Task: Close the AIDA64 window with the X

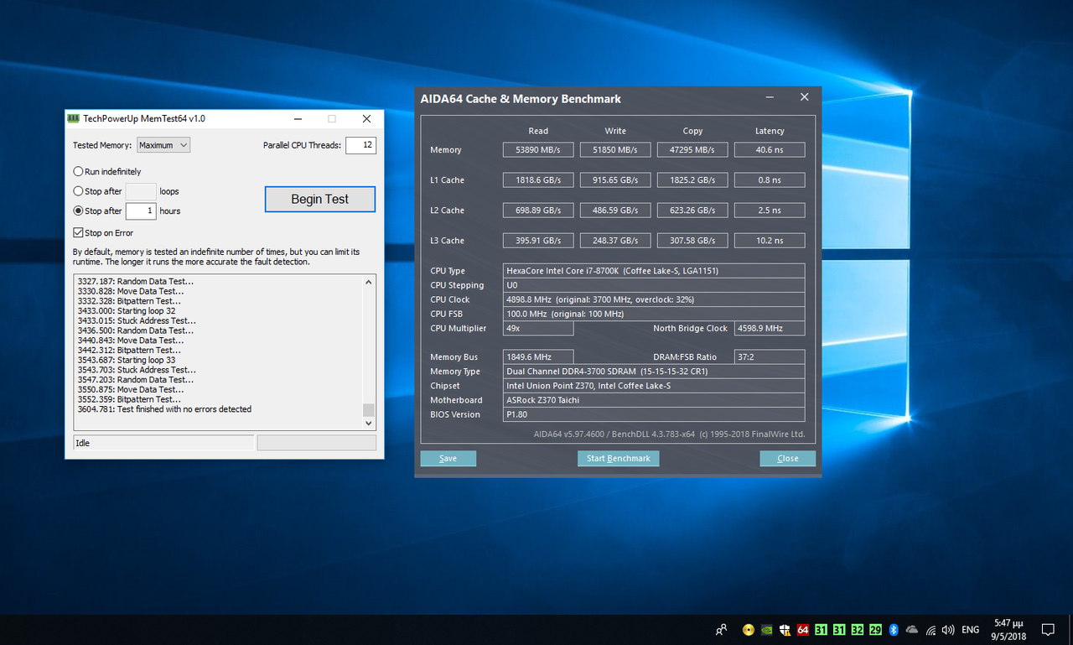Action: [x=805, y=97]
